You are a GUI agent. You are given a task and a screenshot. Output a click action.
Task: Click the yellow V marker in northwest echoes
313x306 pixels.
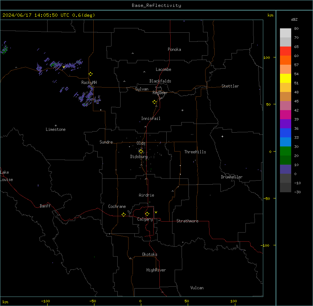coord(64,67)
